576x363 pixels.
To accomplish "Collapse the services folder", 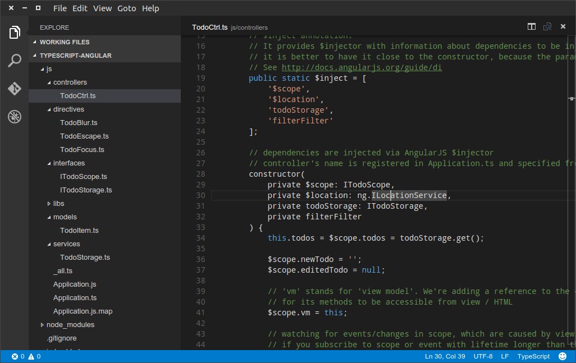I will coord(49,244).
